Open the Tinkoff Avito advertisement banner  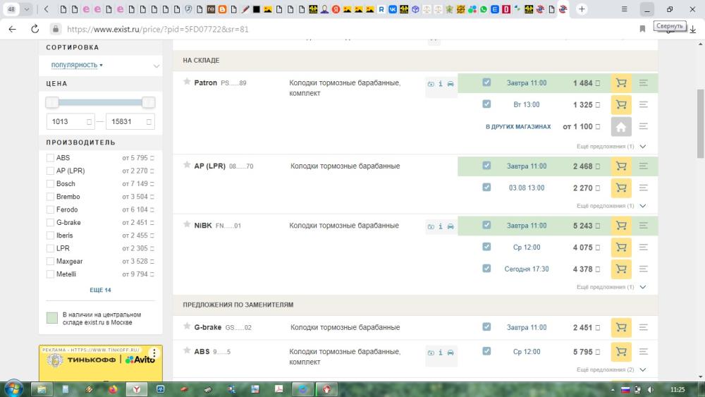coord(101,363)
